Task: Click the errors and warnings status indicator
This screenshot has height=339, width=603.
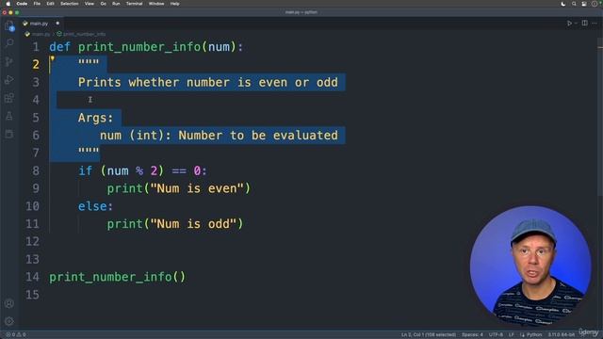Action: pyautogui.click(x=16, y=334)
